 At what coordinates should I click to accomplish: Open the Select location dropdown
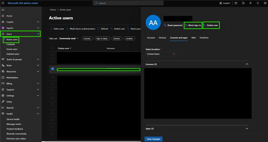pos(161,54)
